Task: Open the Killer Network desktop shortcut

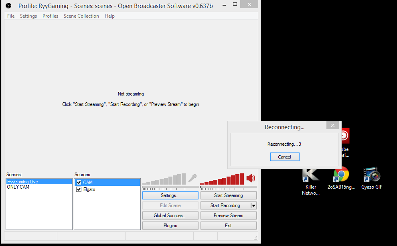Action: tap(311, 182)
